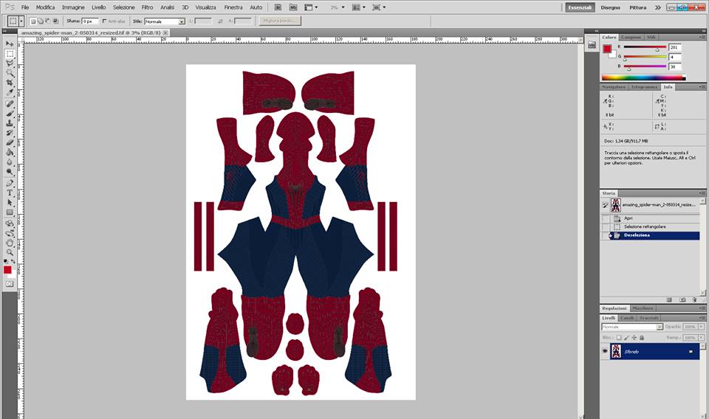709x419 pixels.
Task: Click the R color slider
Action: (645, 47)
